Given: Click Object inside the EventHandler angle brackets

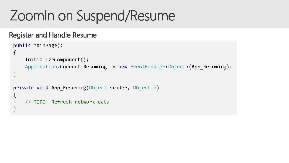Looking at the screenshot, I should (x=177, y=67).
